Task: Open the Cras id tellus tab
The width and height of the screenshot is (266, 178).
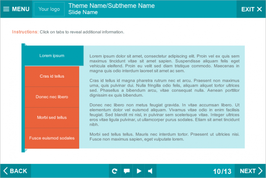Action: click(52, 77)
